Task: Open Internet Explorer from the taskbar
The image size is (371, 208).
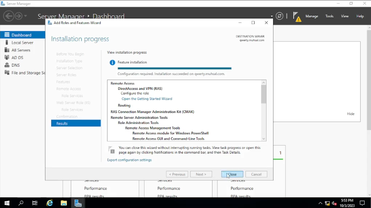Action: pos(50,203)
